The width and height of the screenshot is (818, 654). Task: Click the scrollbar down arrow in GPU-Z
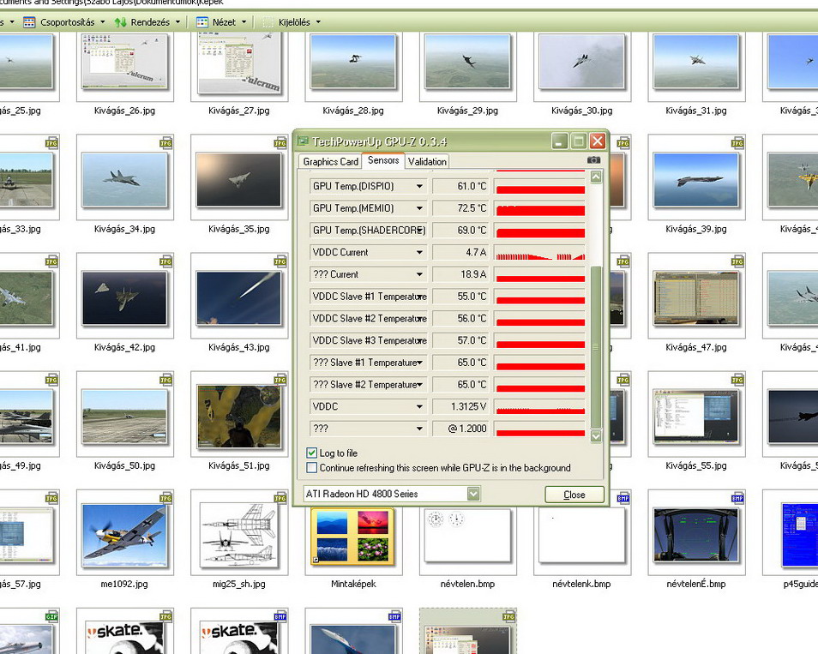coord(596,436)
